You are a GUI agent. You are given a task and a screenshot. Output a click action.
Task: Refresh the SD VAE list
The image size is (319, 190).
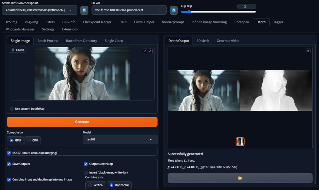click(174, 10)
